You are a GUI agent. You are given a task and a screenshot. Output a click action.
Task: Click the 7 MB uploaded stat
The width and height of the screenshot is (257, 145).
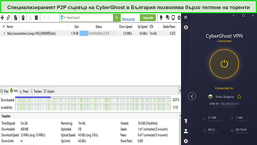click(x=239, y=118)
